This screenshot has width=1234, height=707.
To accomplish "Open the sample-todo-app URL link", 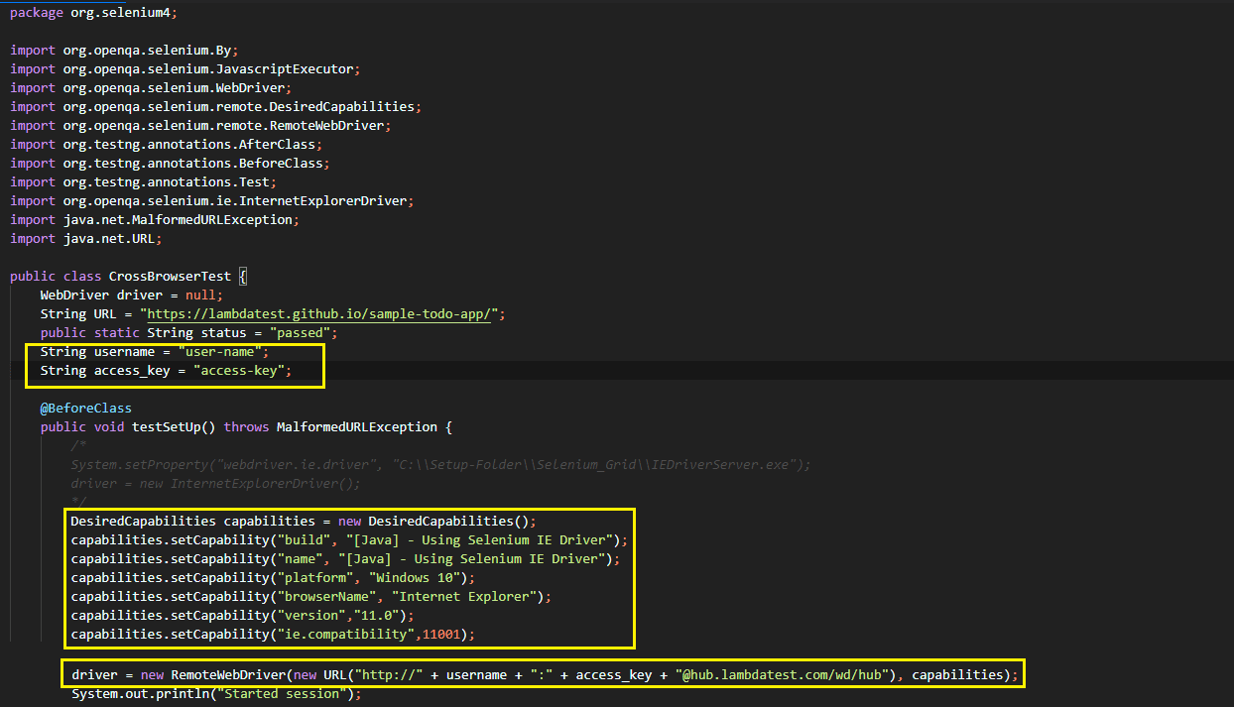I will (317, 313).
